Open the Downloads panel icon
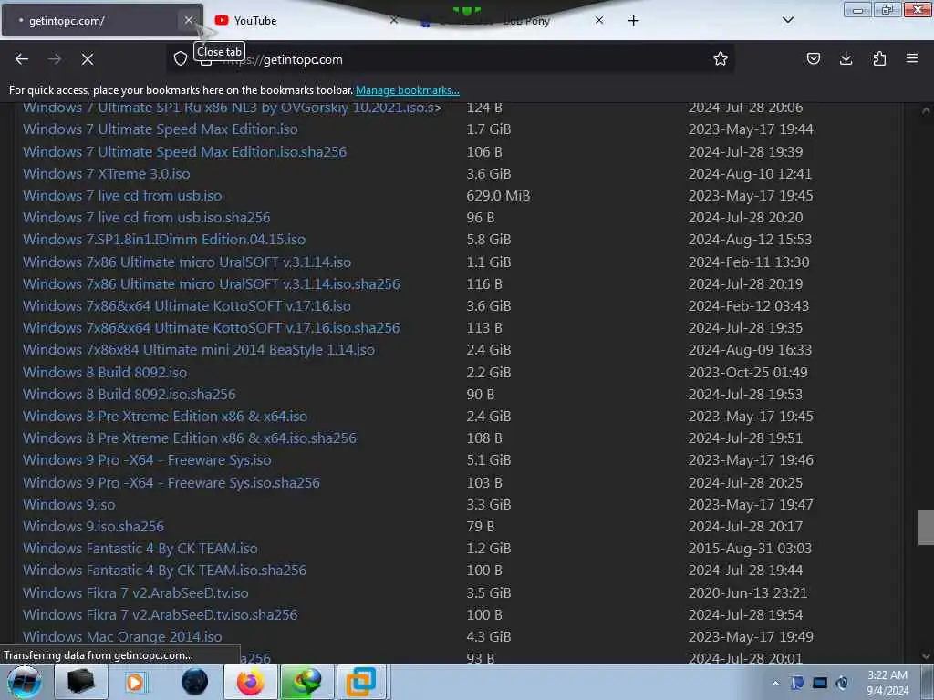934x700 pixels. (846, 58)
